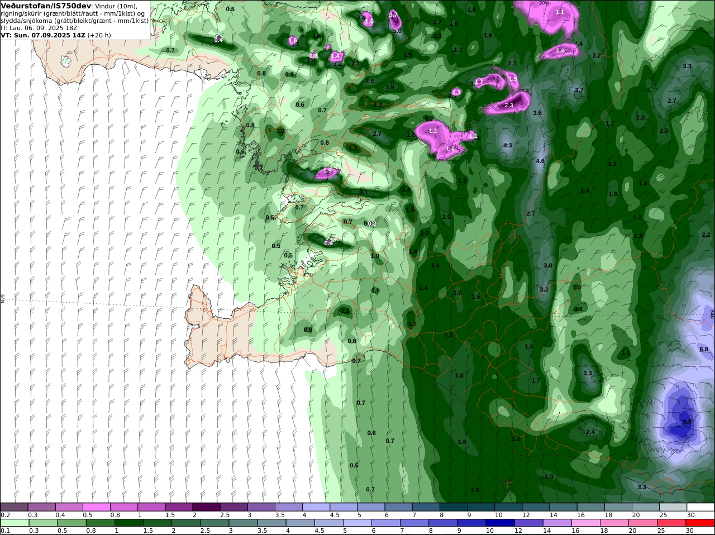The width and height of the screenshot is (715, 535).
Task: Click the 4.3 precipitation value on the map
Action: [507, 145]
